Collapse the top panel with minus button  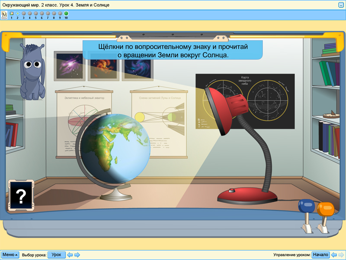click(341, 5)
